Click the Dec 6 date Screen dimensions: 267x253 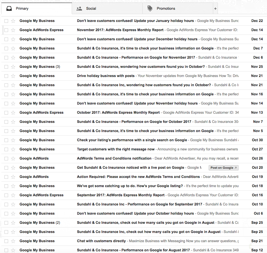click(258, 58)
